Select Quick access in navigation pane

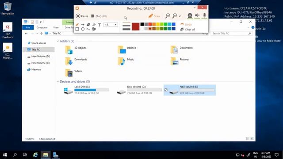click(x=38, y=43)
